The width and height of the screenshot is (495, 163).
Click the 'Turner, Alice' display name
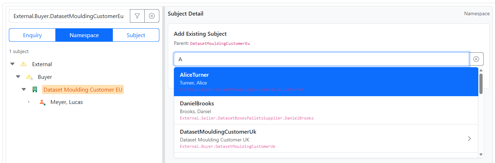coord(193,83)
